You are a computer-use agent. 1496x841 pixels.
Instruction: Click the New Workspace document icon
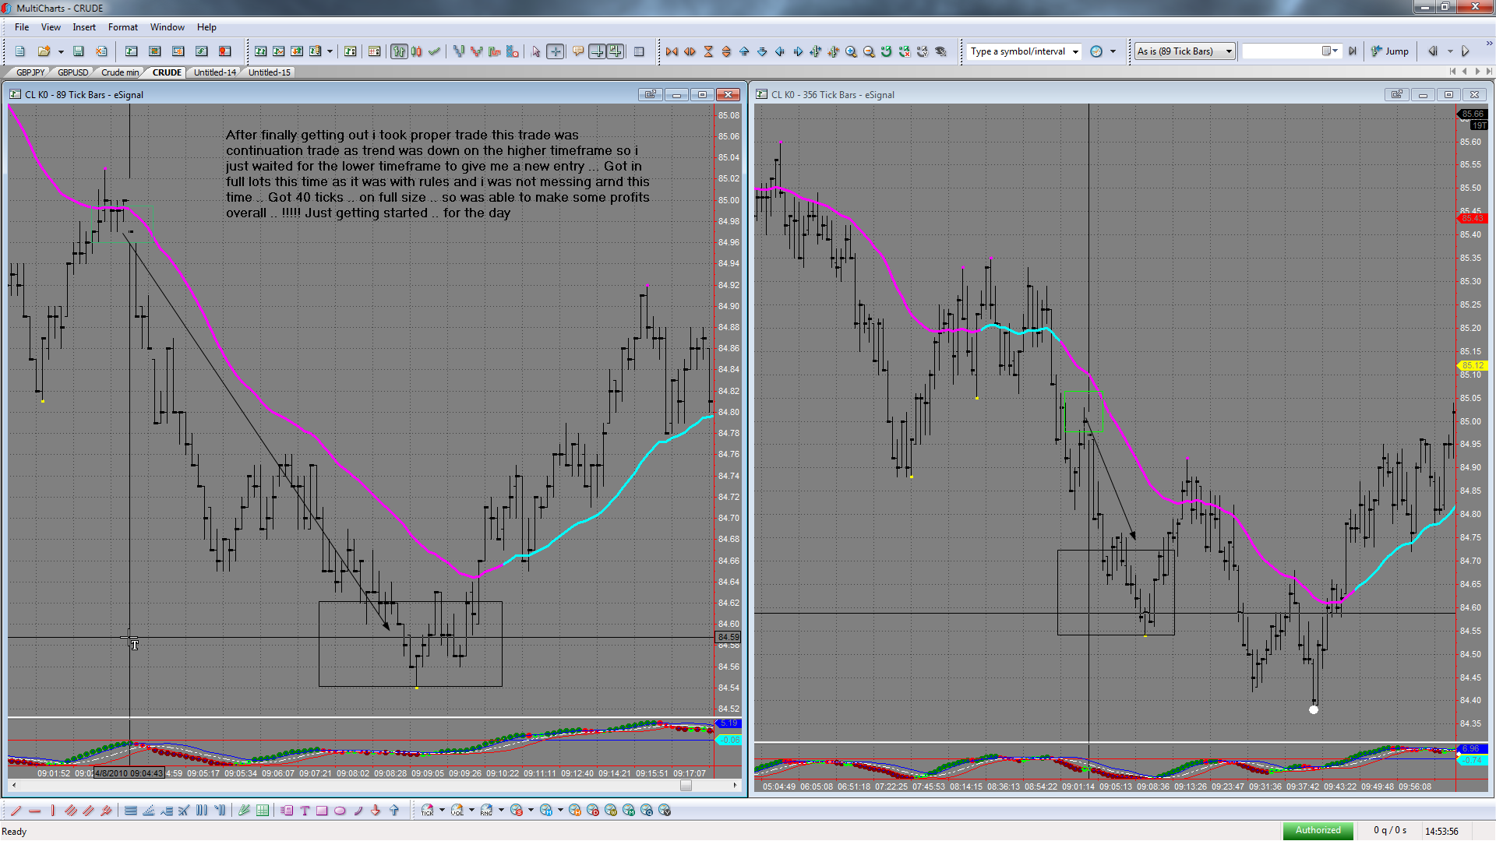[x=20, y=51]
